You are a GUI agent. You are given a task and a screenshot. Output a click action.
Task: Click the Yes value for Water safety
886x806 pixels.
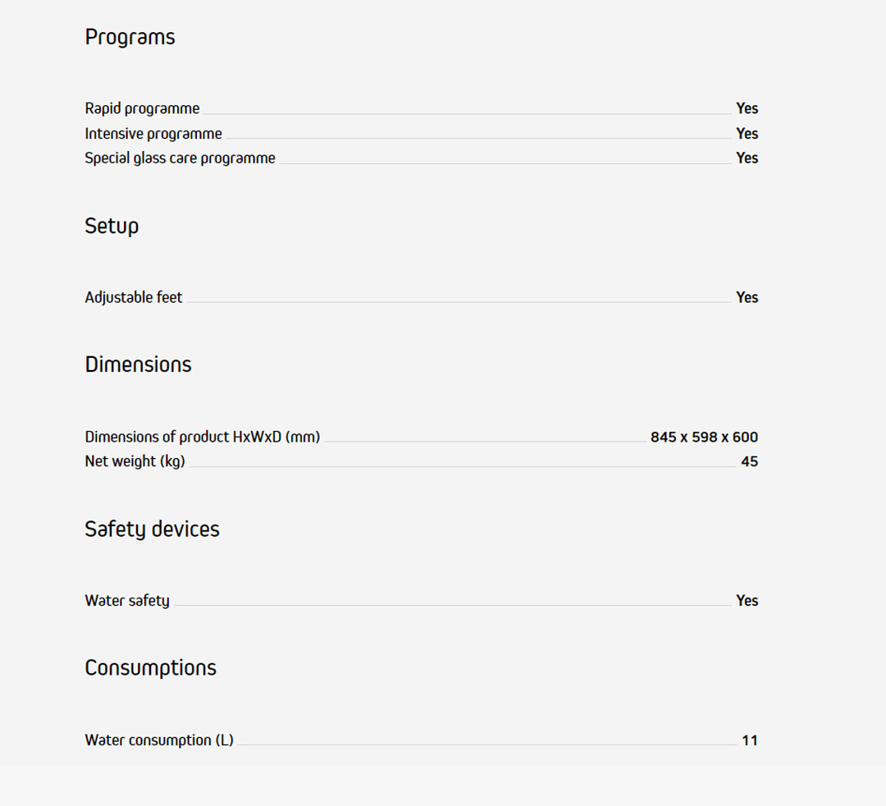click(x=747, y=601)
